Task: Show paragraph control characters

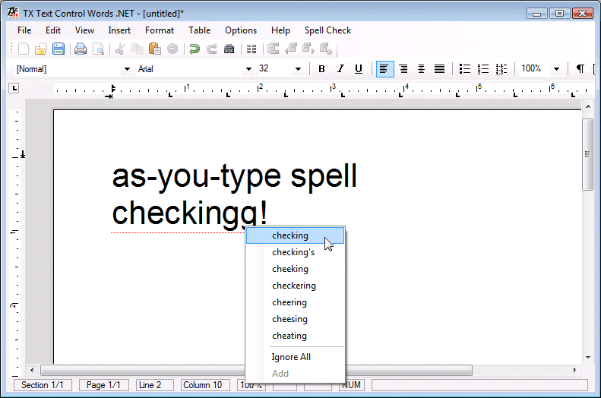Action: click(580, 69)
